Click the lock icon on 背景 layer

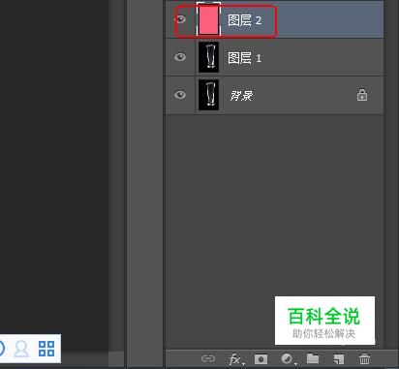[x=362, y=95]
